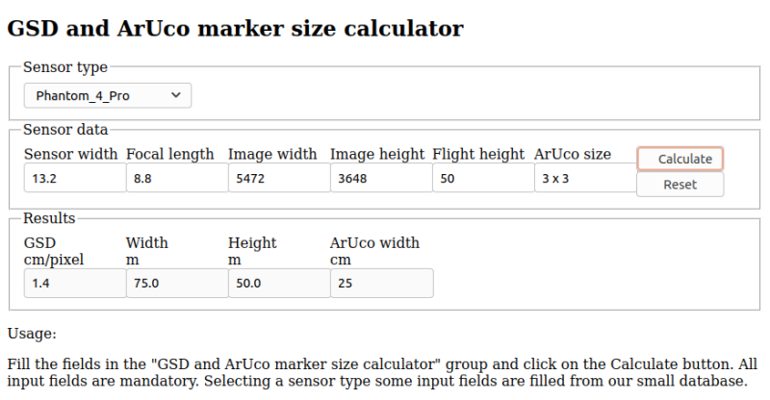Click the Height result box showing 50.0
The height and width of the screenshot is (400, 770).
[x=279, y=284]
